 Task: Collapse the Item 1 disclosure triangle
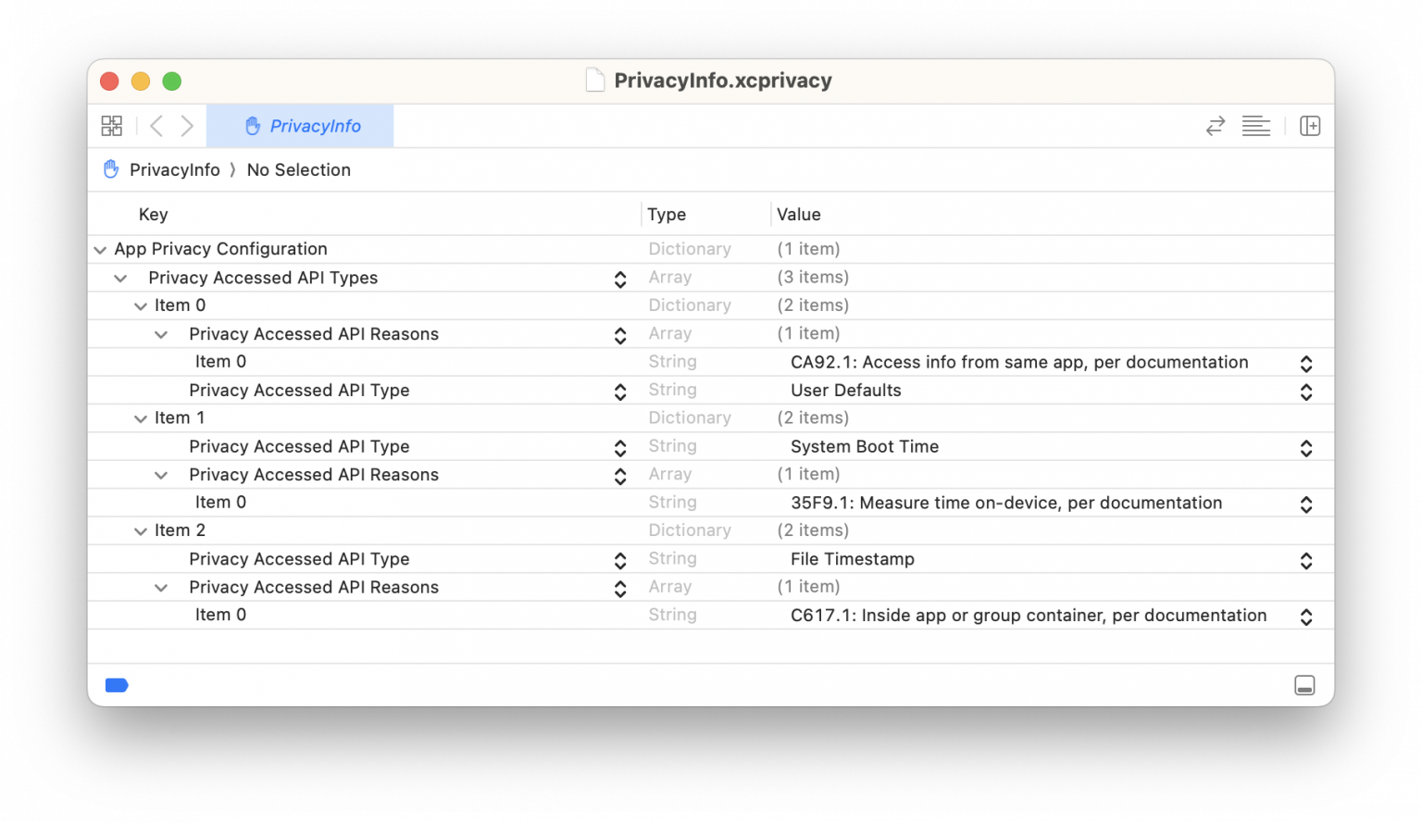coord(141,418)
